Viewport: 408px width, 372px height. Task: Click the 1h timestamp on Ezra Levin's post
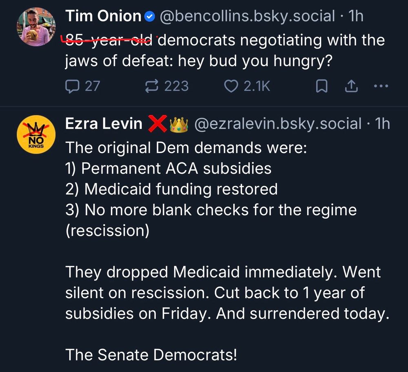click(x=382, y=124)
